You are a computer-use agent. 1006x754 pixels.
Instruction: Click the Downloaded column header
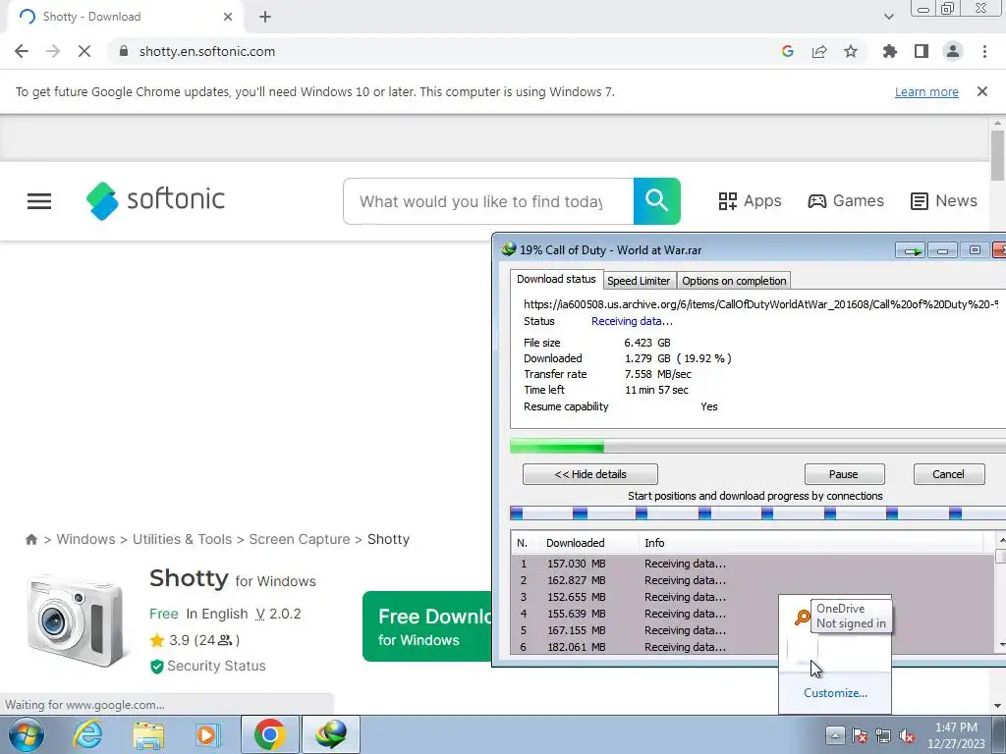coord(589,542)
